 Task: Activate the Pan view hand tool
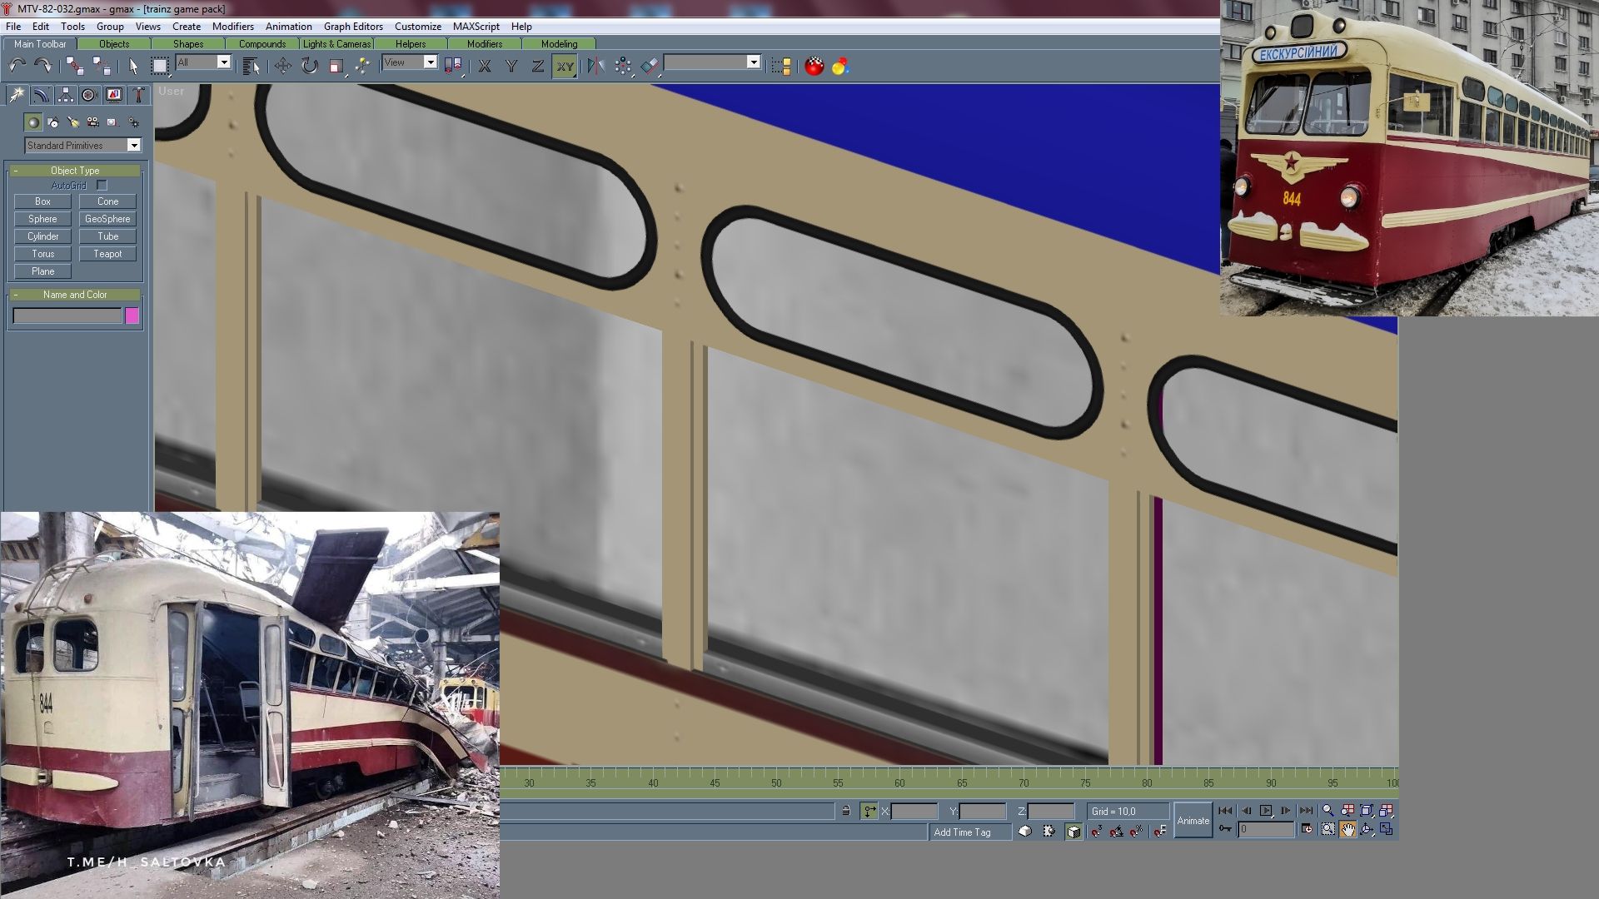pyautogui.click(x=1347, y=829)
